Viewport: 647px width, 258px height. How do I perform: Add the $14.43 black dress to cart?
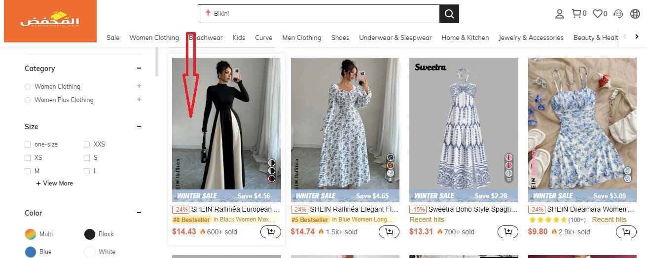(270, 232)
